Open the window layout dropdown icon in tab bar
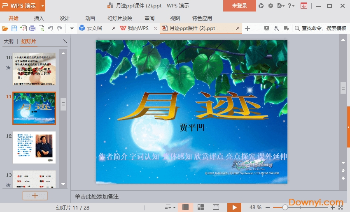 287,28
